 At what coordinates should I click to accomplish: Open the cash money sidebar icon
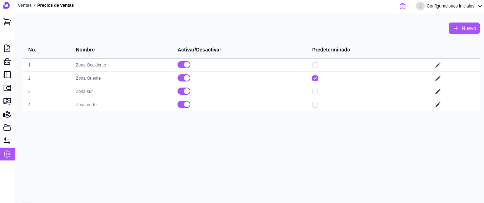(x=7, y=101)
